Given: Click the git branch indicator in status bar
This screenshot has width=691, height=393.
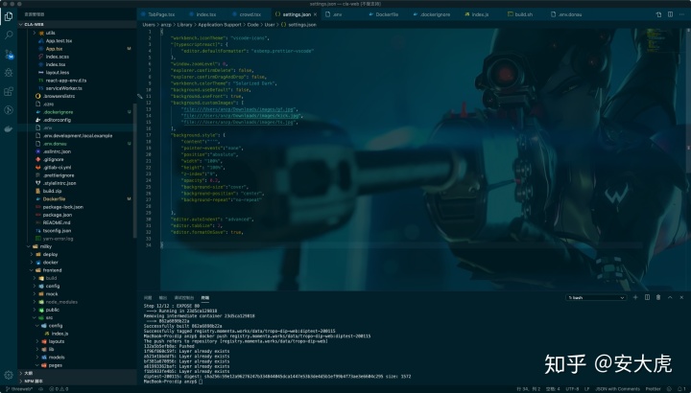Looking at the screenshot, I should [19, 389].
